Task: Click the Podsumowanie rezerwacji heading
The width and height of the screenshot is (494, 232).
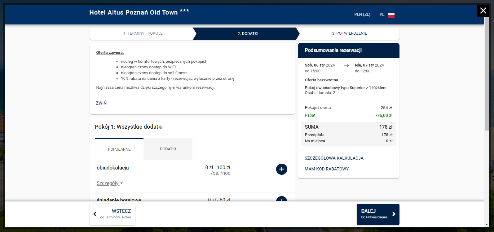Action: (333, 50)
